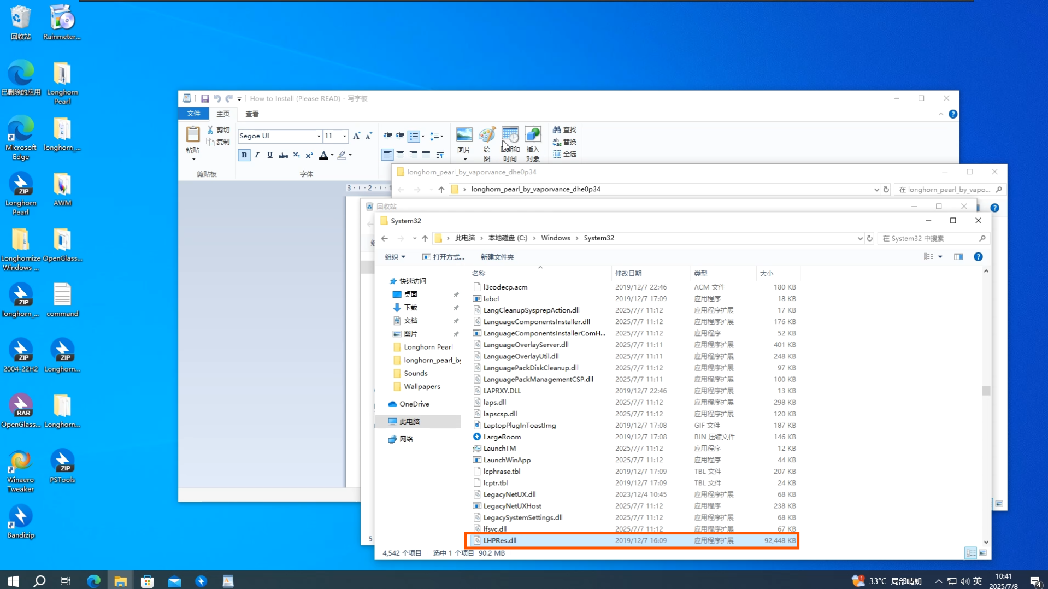The image size is (1048, 589).
Task: Open the view options dropdown in System32
Action: pyautogui.click(x=940, y=257)
